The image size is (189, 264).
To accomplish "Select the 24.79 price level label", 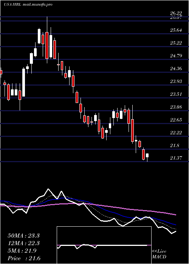I will tap(177, 56).
